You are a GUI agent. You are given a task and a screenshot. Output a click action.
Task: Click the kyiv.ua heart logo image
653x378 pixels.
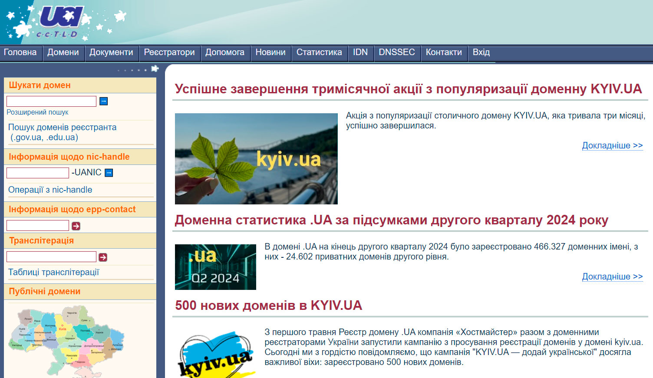216,355
